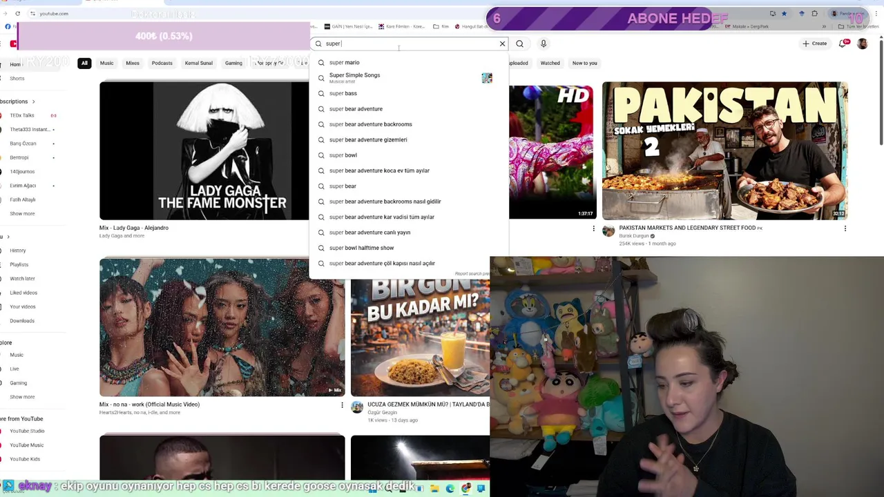Open more options for Pakistan Markets video
The width and height of the screenshot is (884, 497).
click(x=845, y=228)
